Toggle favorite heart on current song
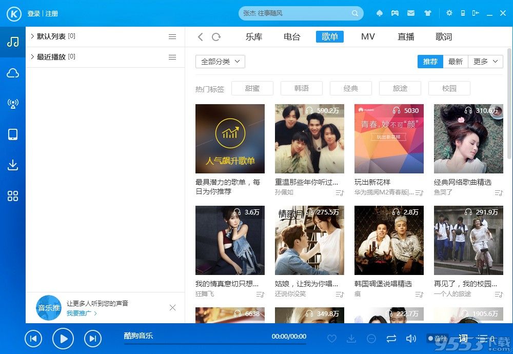513x354 pixels. pyautogui.click(x=332, y=338)
